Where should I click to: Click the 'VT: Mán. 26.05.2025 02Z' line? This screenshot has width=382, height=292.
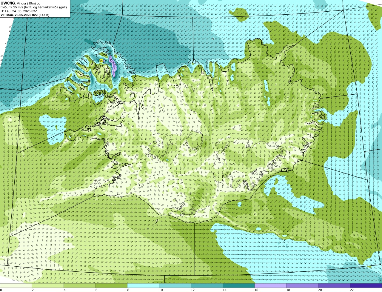(x=19, y=15)
